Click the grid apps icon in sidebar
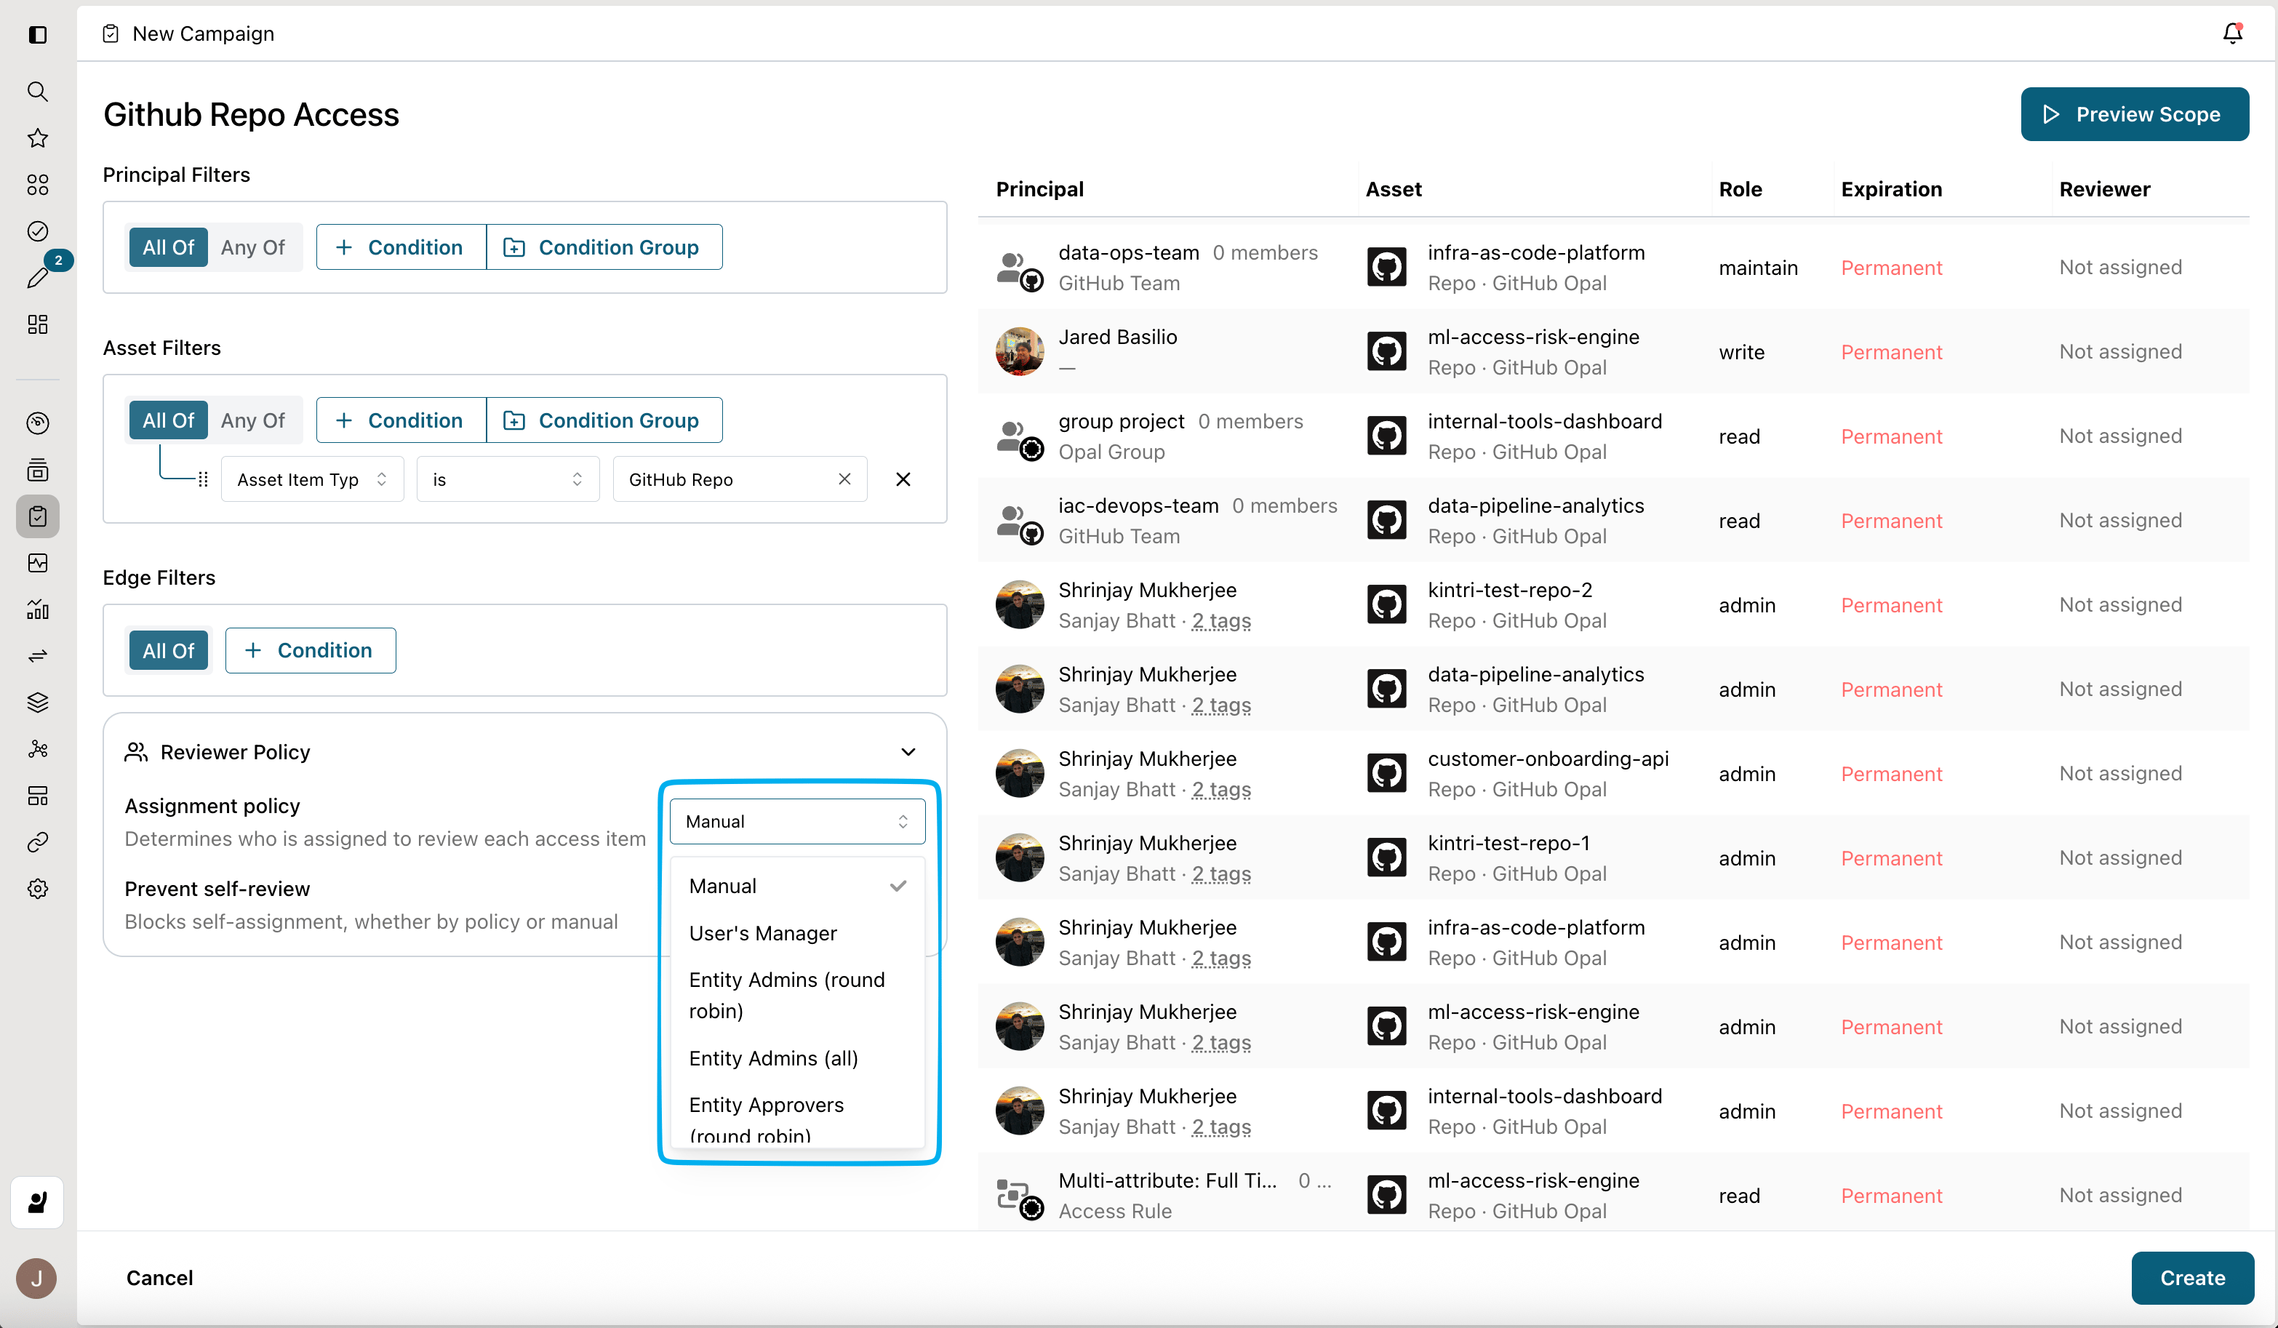The image size is (2278, 1328). click(37, 324)
